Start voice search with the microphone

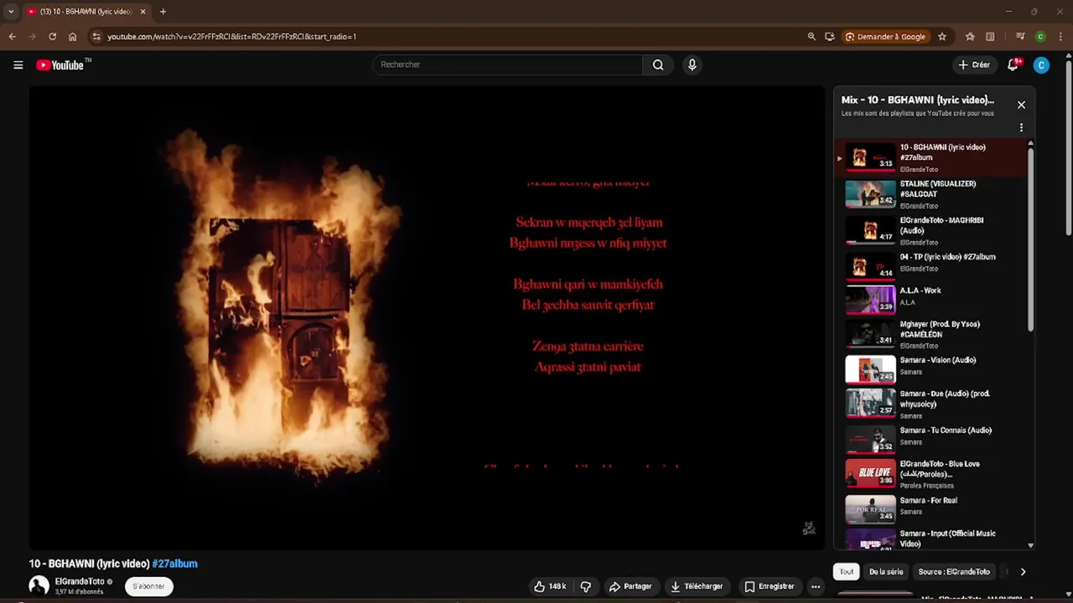[x=692, y=64]
